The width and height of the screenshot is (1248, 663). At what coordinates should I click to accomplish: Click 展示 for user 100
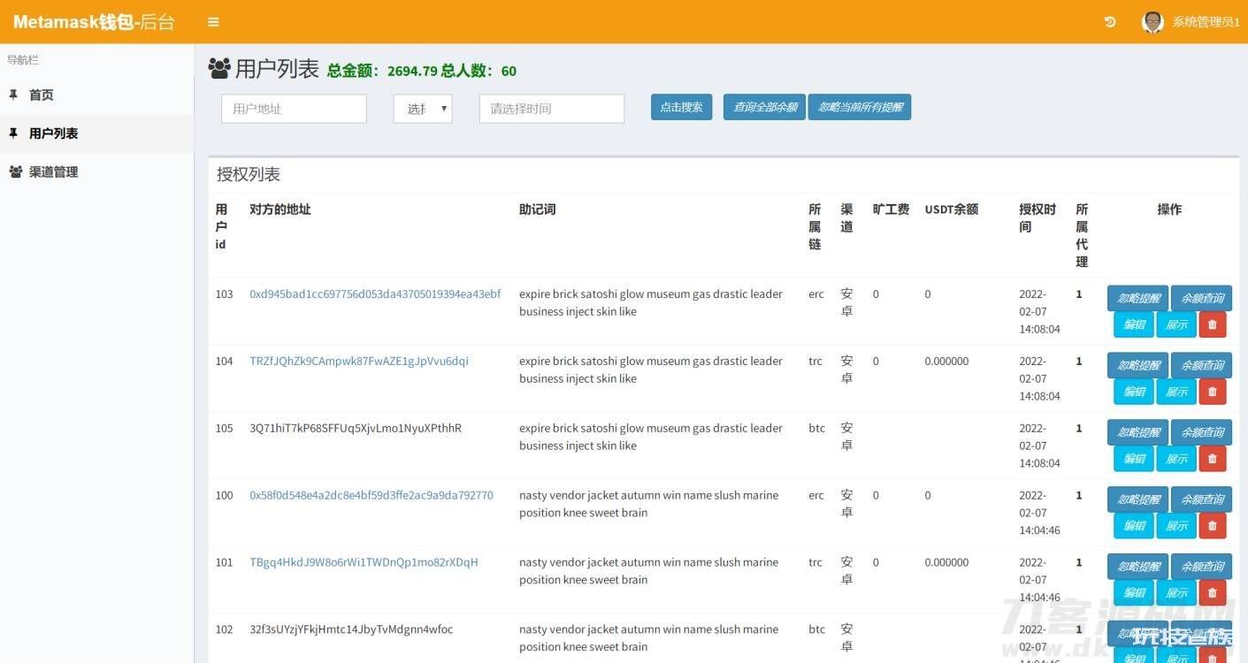click(x=1176, y=526)
